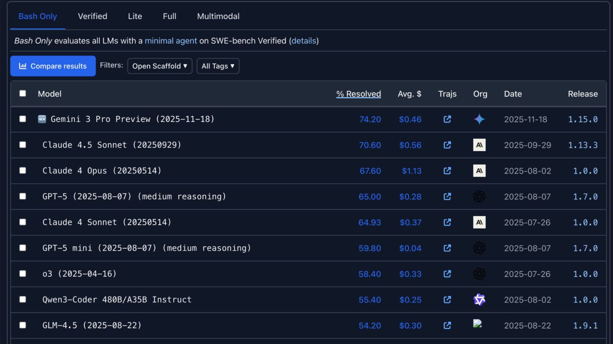
Task: Click the $0.04 average cost
Action: pyautogui.click(x=410, y=248)
